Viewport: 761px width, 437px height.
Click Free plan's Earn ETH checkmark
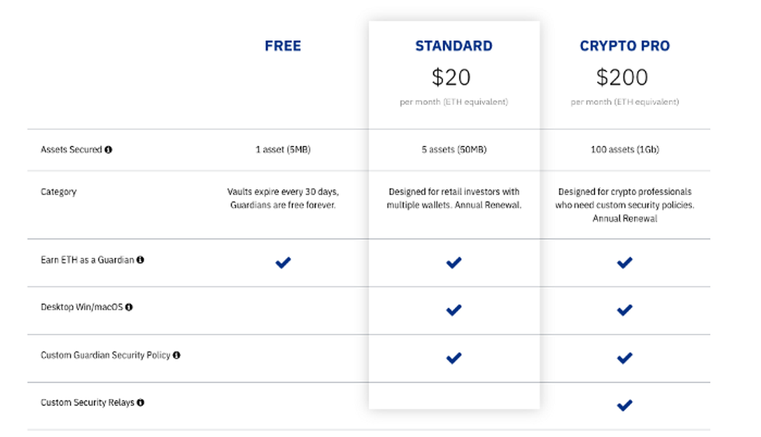[283, 262]
